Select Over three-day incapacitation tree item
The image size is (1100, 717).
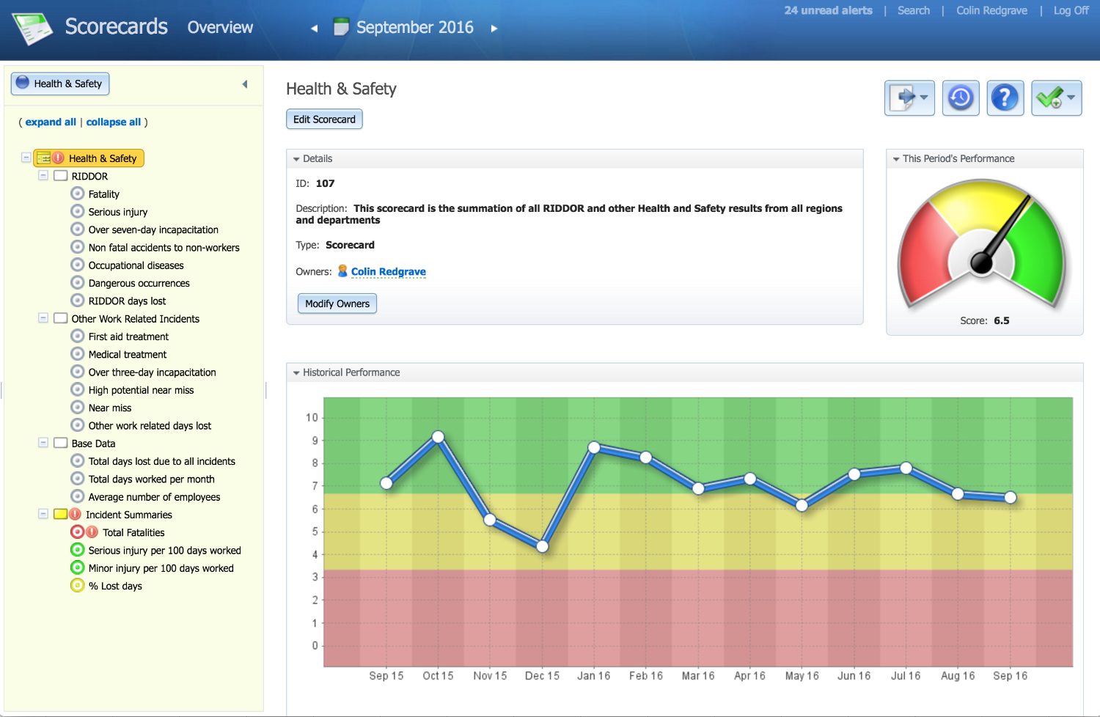pos(152,372)
